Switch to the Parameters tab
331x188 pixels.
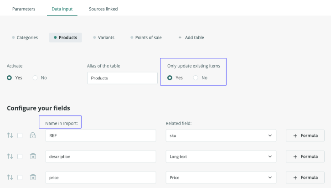click(24, 9)
